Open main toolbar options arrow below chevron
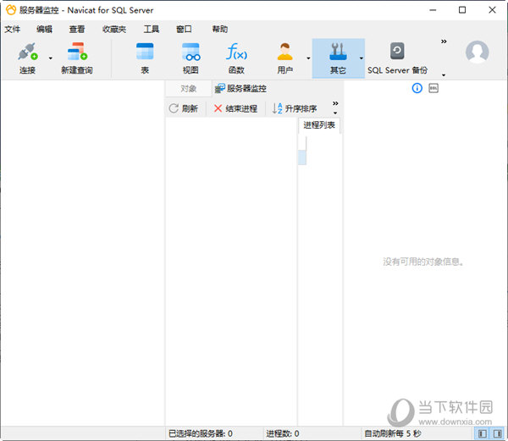Viewport: 508px width, 441px height. [444, 75]
